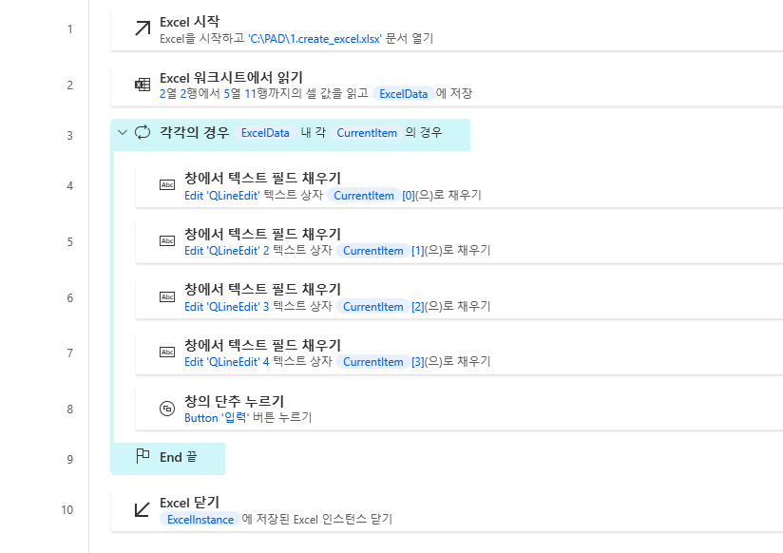Screen dimensions: 783x553
Task: Click the CurrentItem [2] pill in step 6
Action: pos(372,306)
